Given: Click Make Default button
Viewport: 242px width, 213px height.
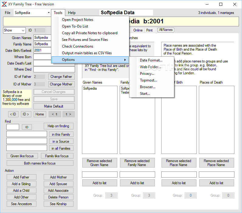Looking at the screenshot, I should pyautogui.click(x=54, y=106).
